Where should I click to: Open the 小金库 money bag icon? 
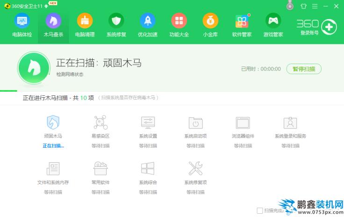coord(210,21)
